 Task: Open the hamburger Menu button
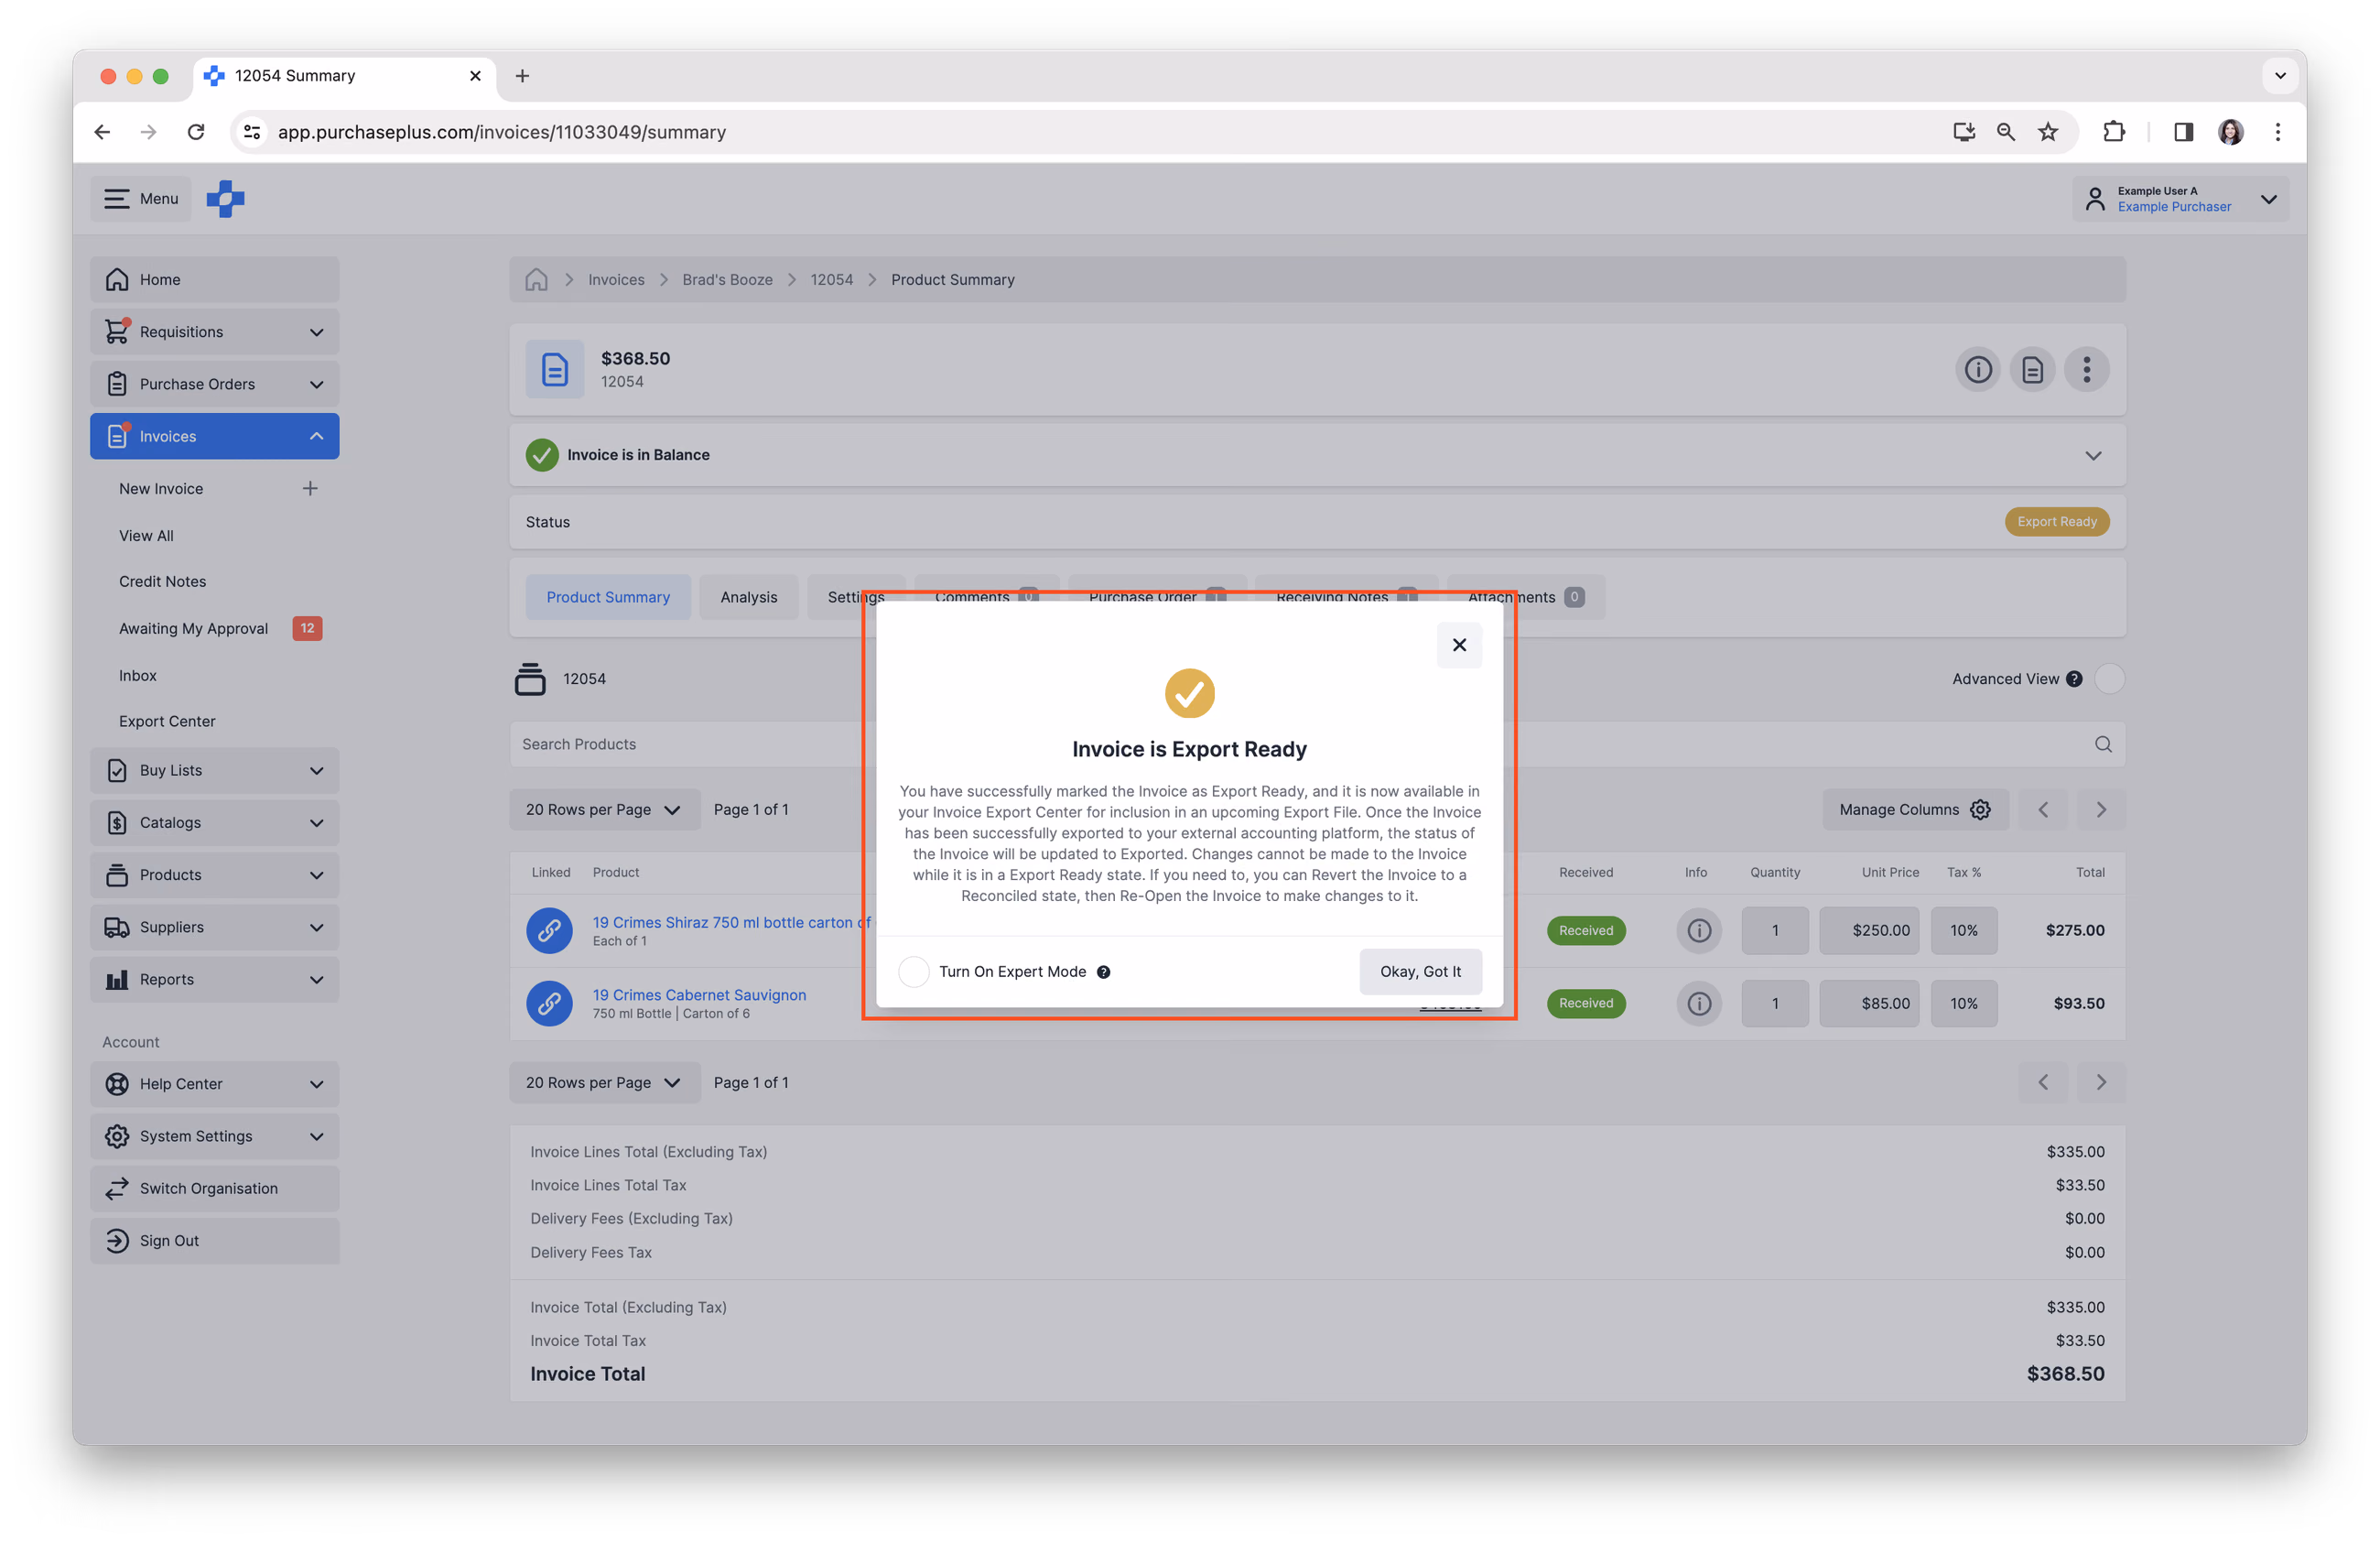click(x=141, y=198)
